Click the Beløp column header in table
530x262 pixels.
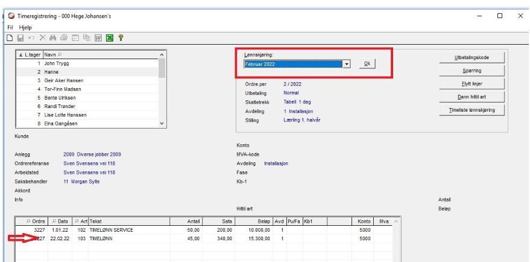(x=254, y=222)
